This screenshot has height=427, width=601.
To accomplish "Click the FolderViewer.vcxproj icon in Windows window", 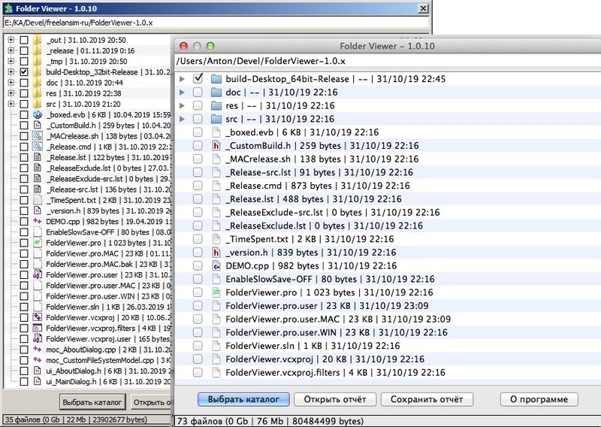I will coord(37,317).
